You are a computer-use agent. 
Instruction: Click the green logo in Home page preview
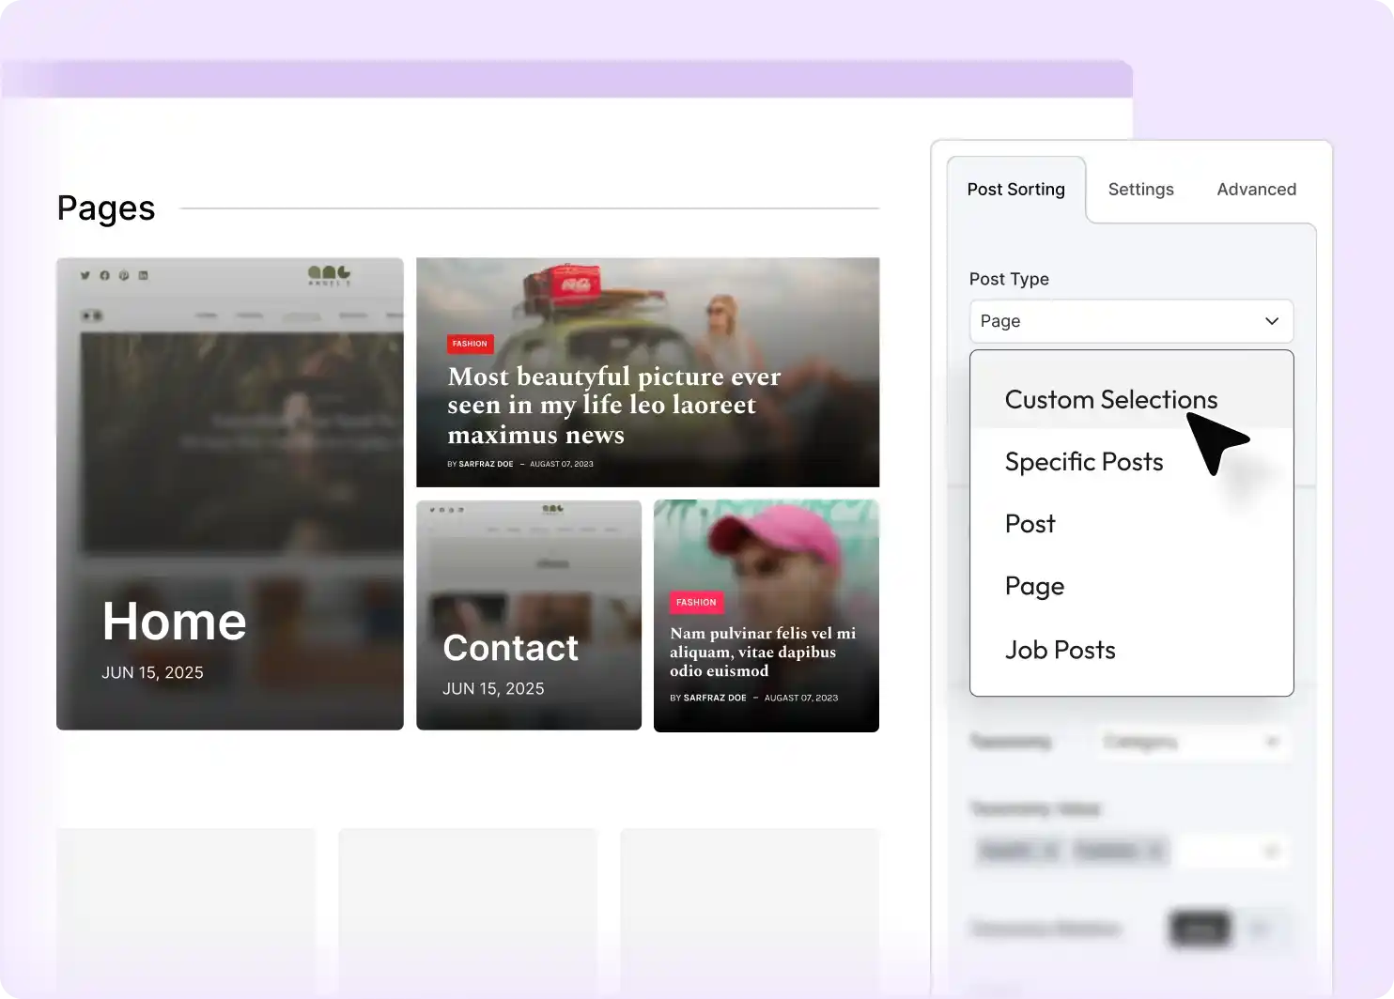[x=329, y=275]
